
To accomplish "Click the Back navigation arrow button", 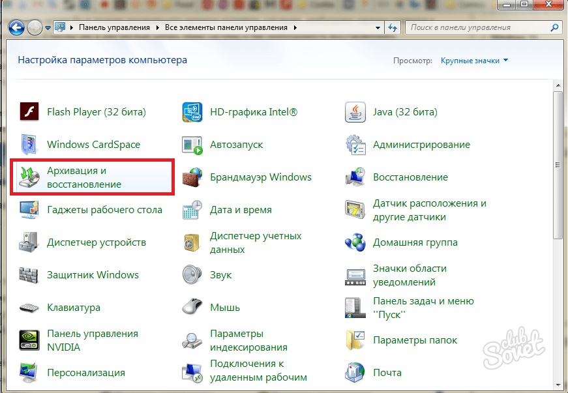I will (x=16, y=27).
